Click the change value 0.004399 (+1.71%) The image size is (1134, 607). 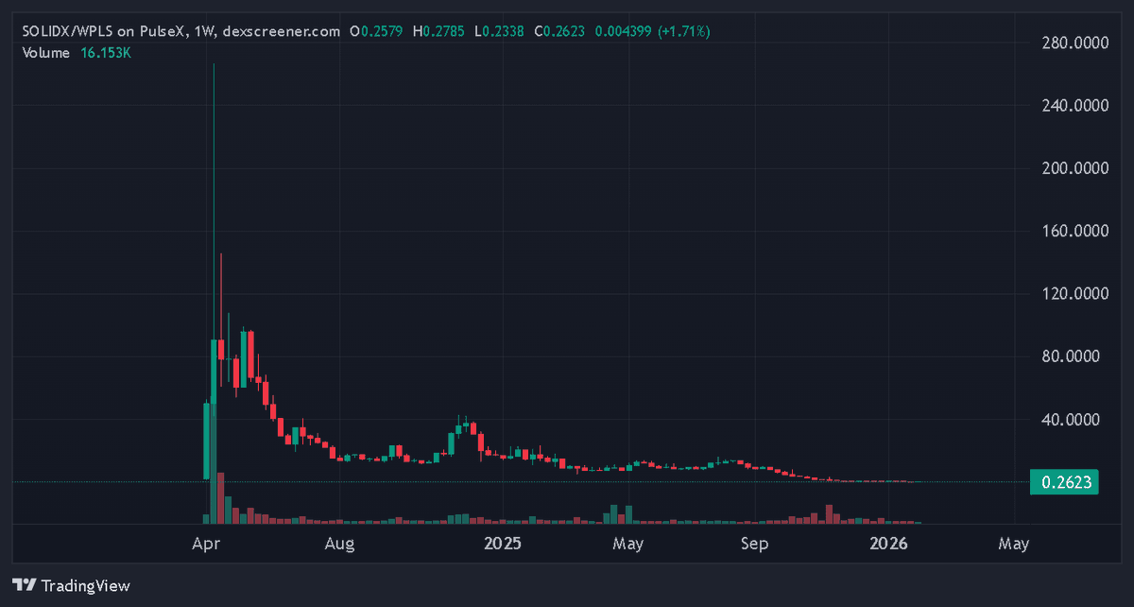tap(651, 31)
